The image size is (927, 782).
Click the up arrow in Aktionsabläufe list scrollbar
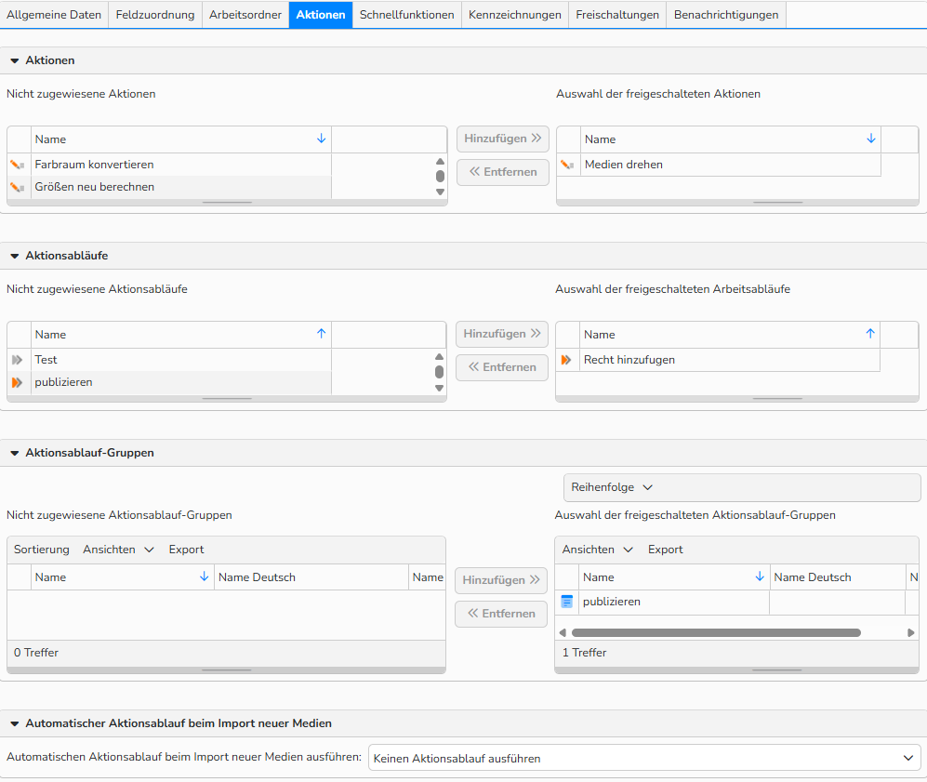439,356
